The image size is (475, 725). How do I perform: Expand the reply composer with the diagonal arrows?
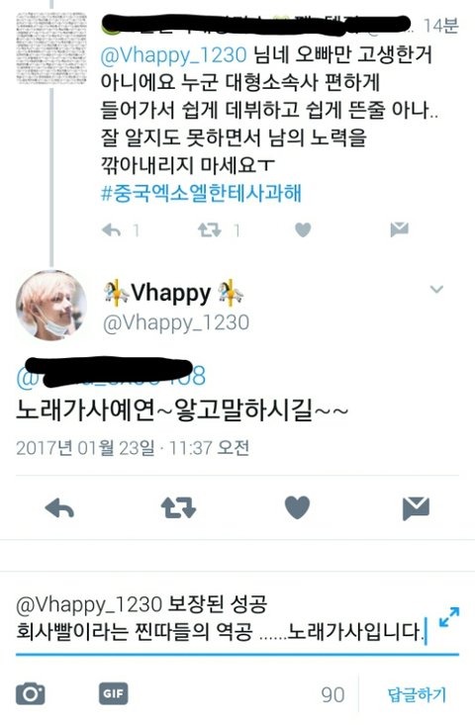pyautogui.click(x=449, y=617)
